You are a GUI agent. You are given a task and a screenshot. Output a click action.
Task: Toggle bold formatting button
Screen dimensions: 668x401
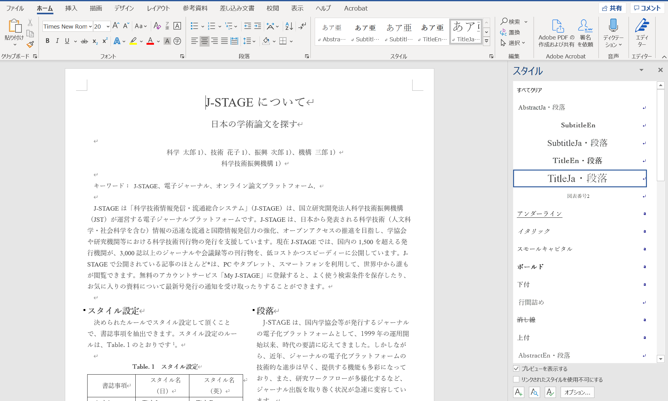[x=47, y=41]
